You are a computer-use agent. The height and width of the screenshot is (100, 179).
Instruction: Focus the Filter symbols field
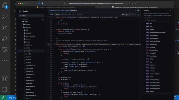(157, 20)
